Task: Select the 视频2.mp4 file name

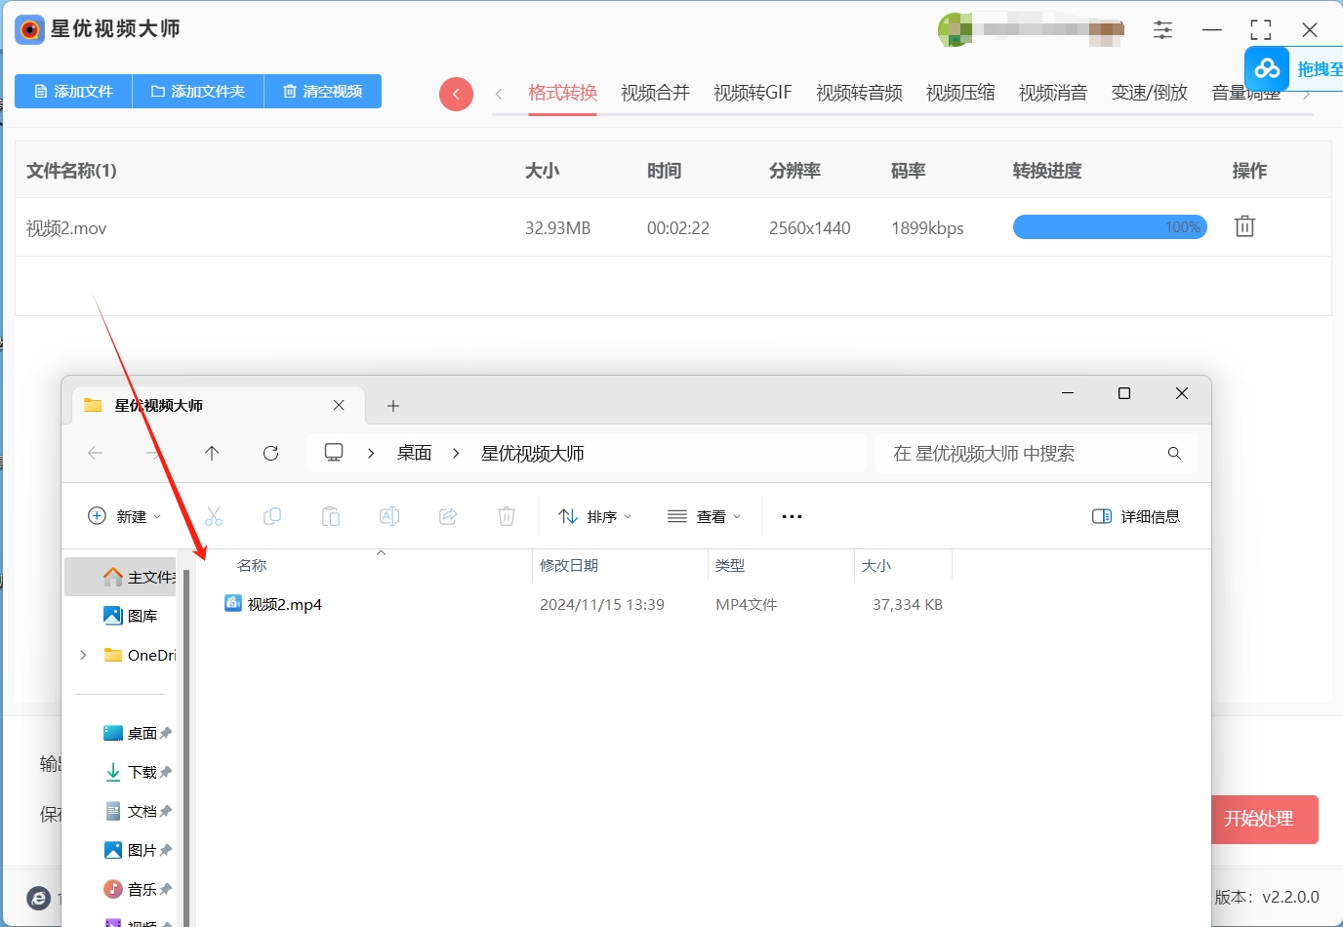Action: tap(285, 605)
